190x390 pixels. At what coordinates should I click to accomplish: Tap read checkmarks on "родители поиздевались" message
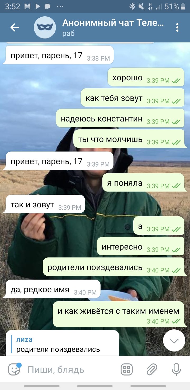[x=176, y=270]
